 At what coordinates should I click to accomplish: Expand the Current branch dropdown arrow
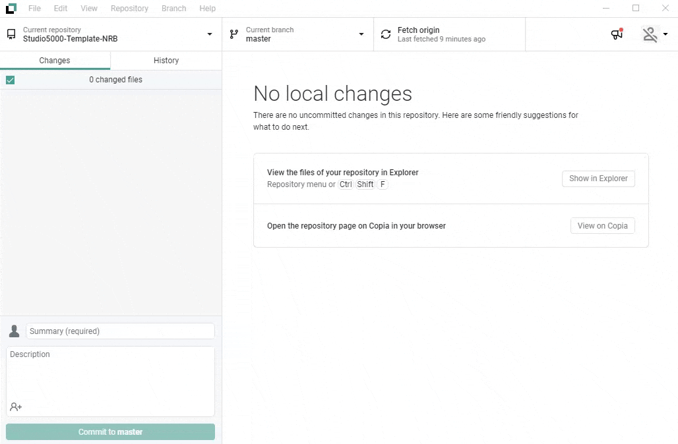[361, 34]
